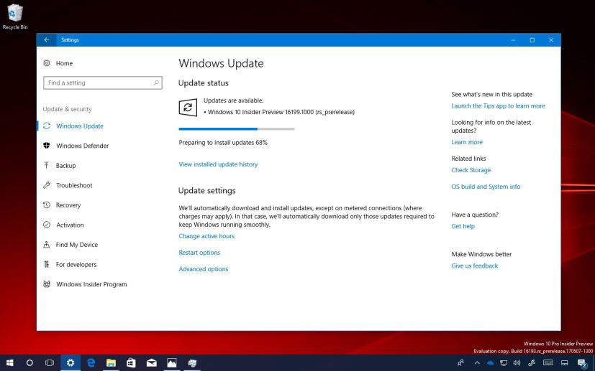The image size is (595, 371).
Task: Click the Preparing to install updates 68% text
Action: (223, 143)
